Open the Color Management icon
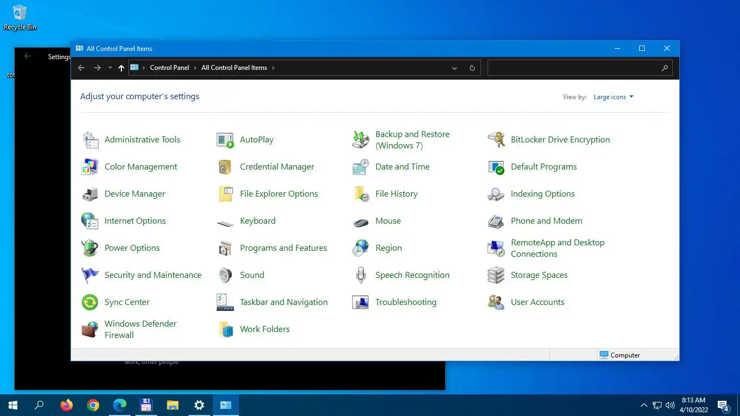 click(x=90, y=167)
